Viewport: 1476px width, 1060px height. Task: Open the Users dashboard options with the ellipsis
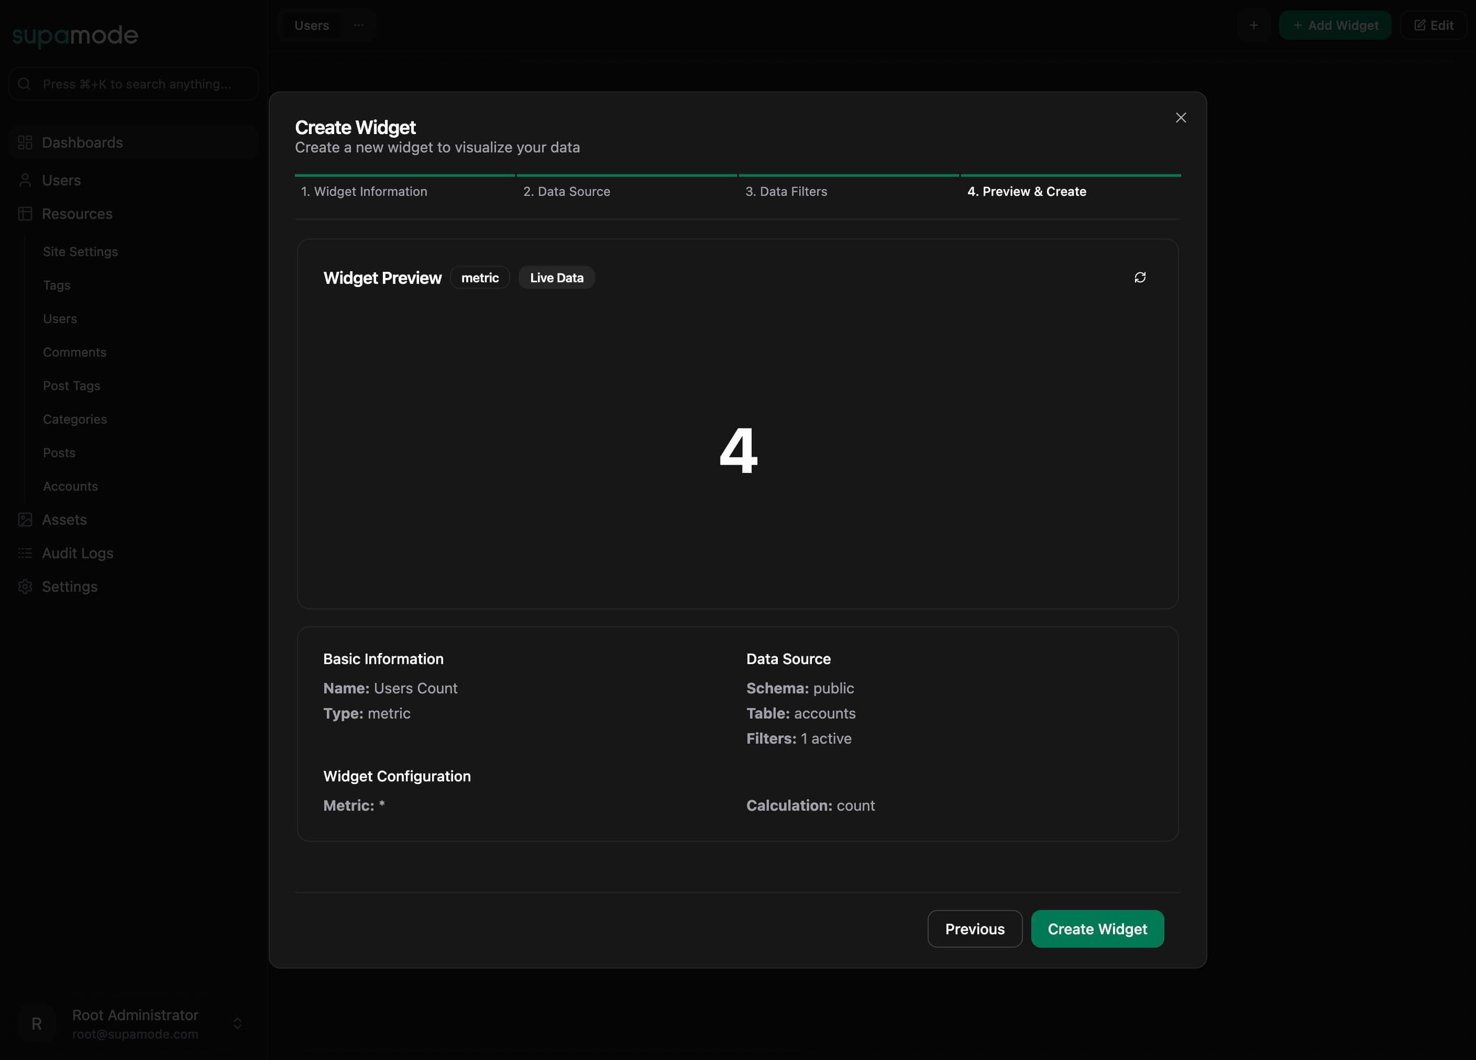[358, 25]
